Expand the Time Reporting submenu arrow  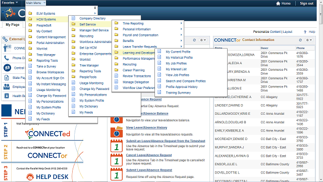click(181, 23)
